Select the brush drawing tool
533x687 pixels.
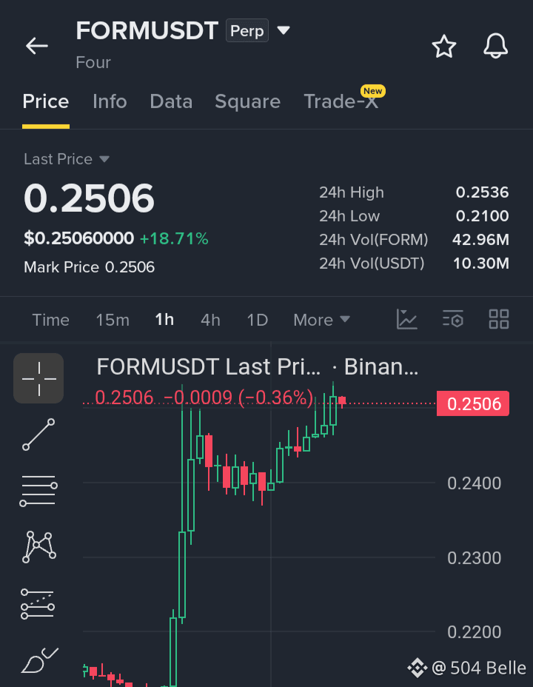click(39, 660)
